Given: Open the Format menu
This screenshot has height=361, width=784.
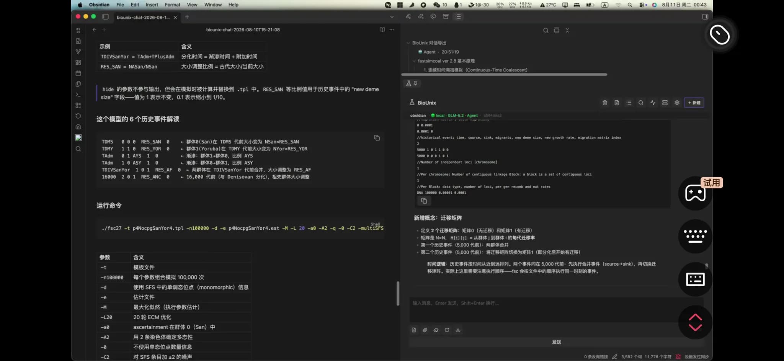Looking at the screenshot, I should [x=172, y=5].
